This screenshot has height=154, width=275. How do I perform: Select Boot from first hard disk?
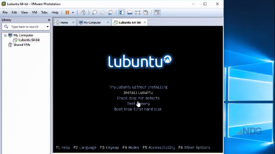(138, 109)
